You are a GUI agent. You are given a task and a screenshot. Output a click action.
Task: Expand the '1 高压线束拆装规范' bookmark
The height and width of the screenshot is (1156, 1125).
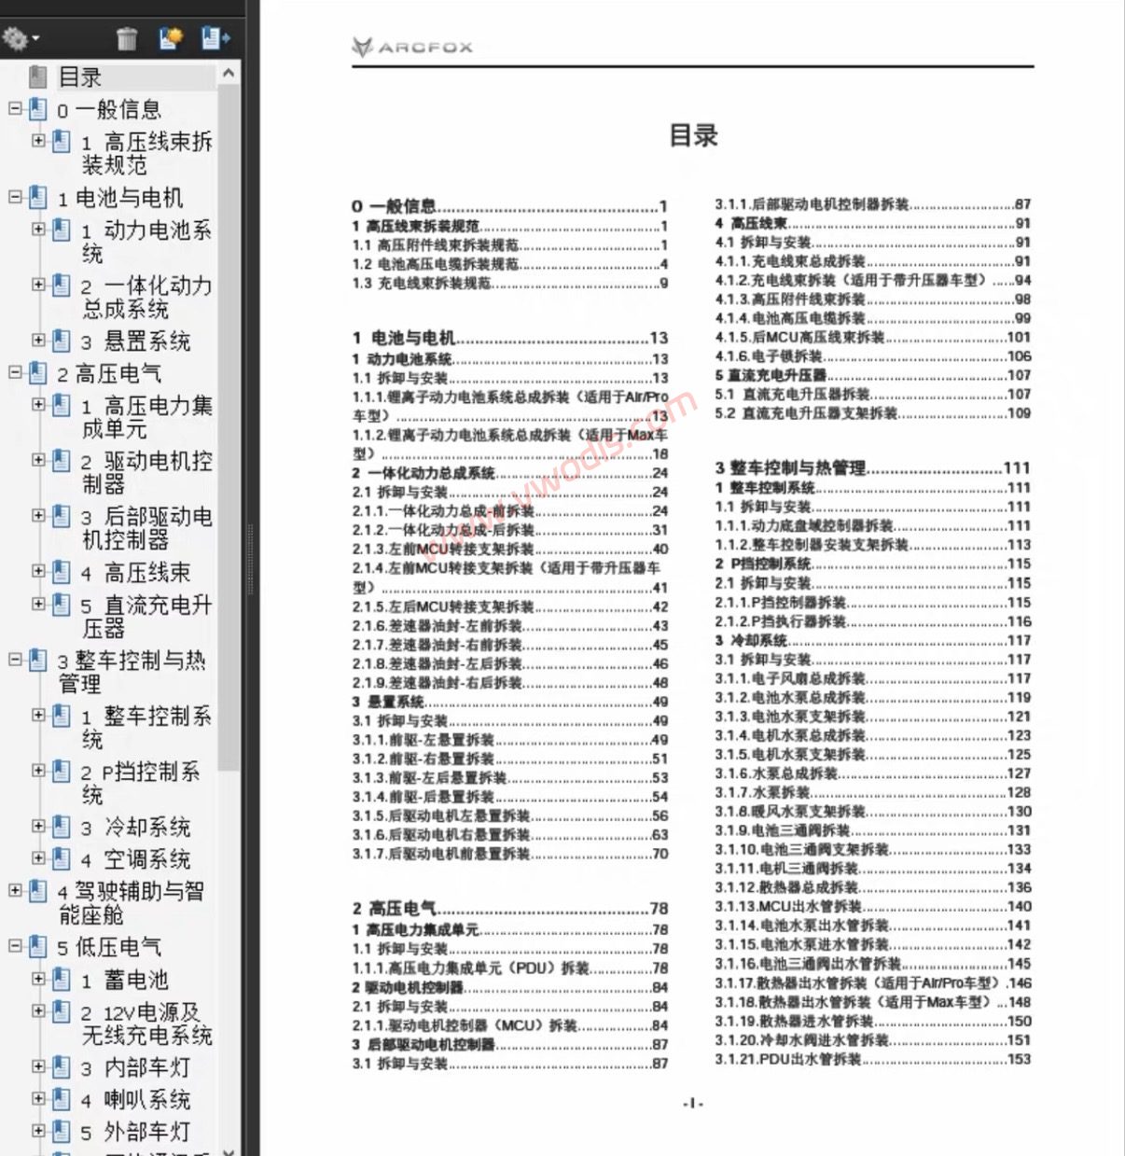pos(38,141)
